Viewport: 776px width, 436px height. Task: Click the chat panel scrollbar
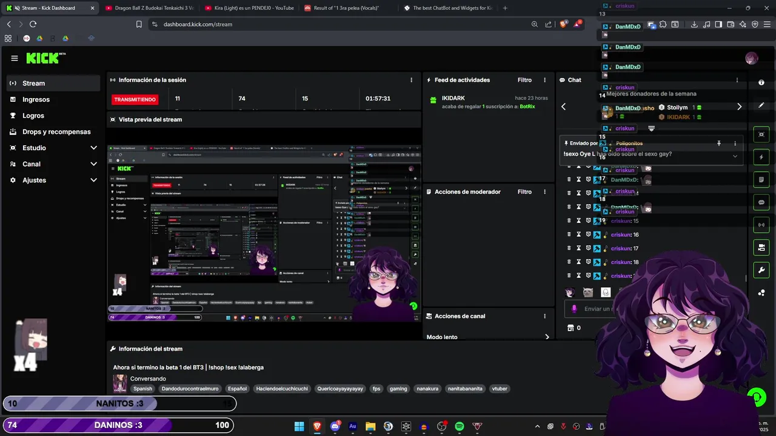coord(746,279)
